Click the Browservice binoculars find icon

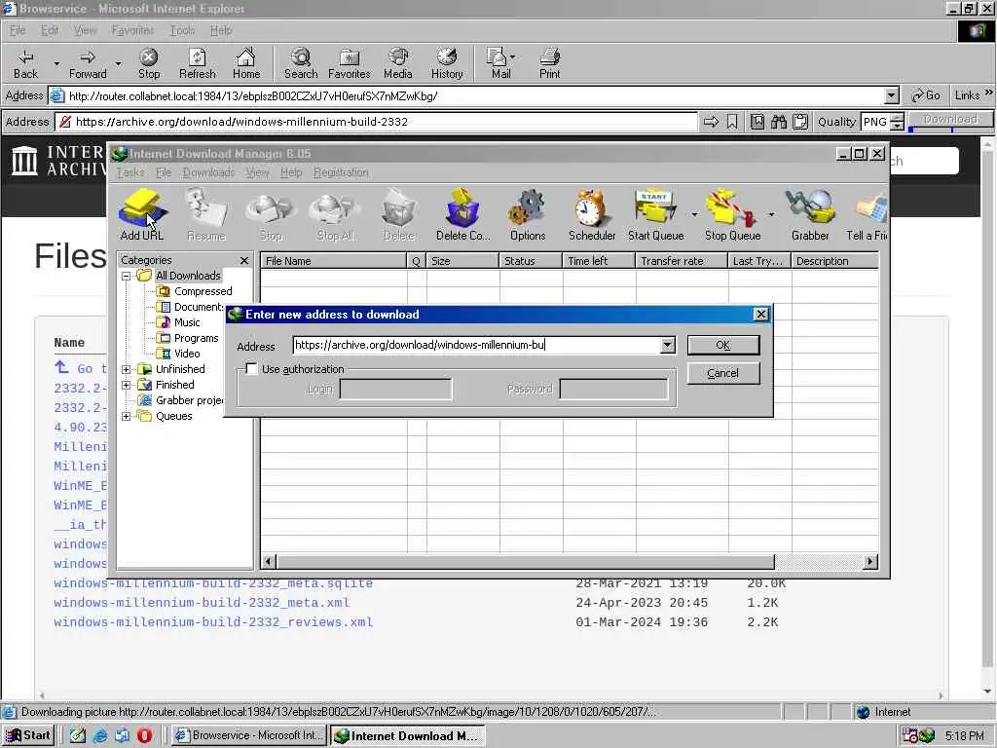779,122
